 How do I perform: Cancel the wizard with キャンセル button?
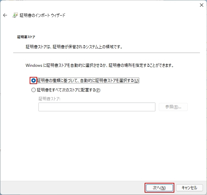189,188
